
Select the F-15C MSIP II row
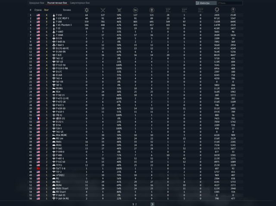[135, 19]
